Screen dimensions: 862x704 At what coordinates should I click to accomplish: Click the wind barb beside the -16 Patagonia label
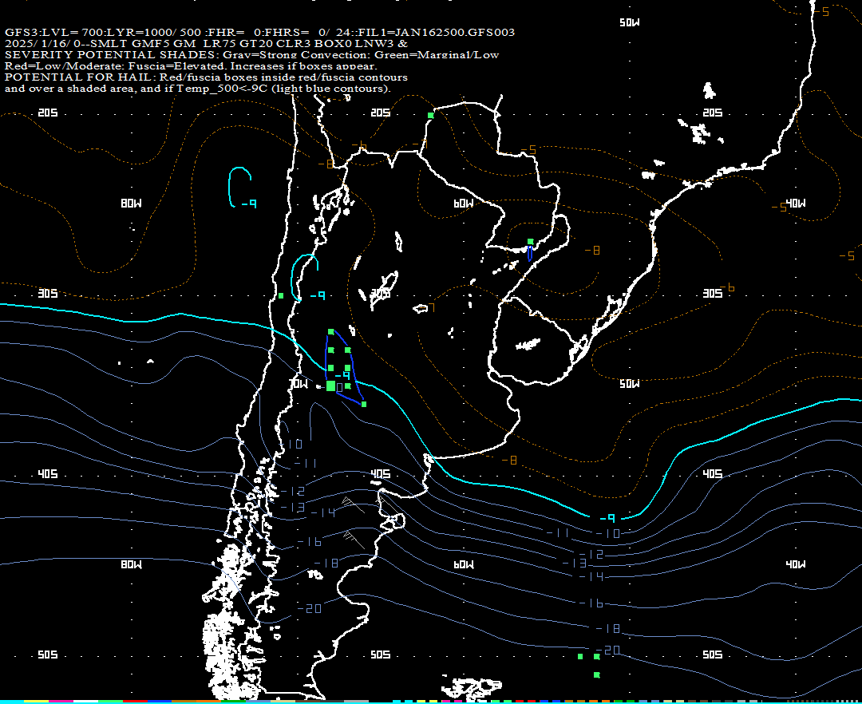pyautogui.click(x=354, y=539)
